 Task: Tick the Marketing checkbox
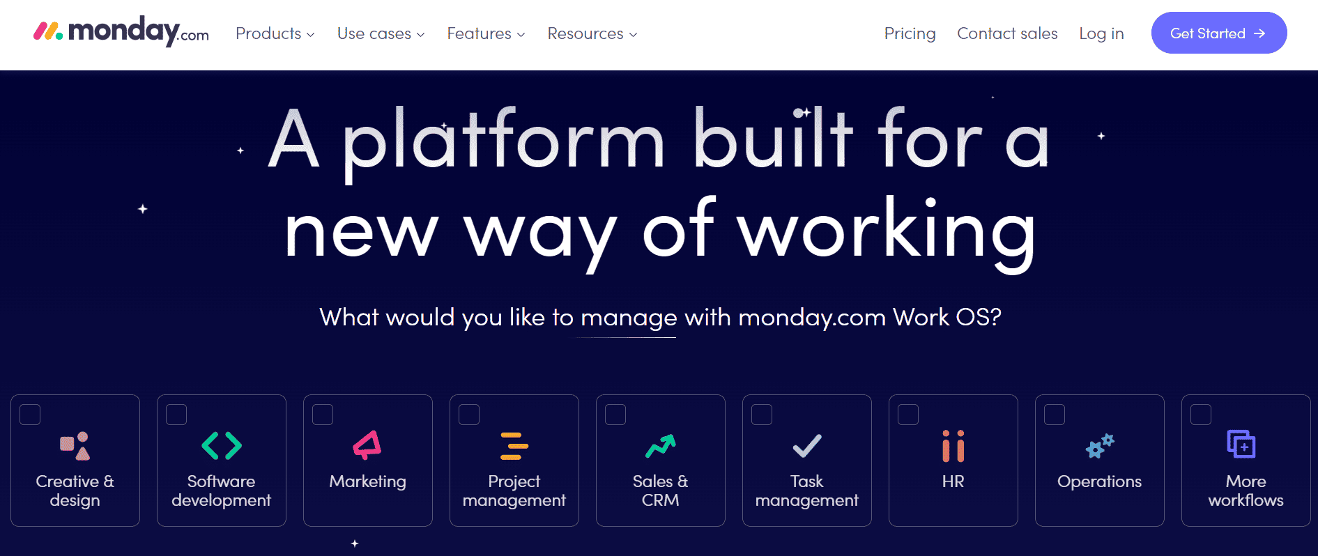323,415
